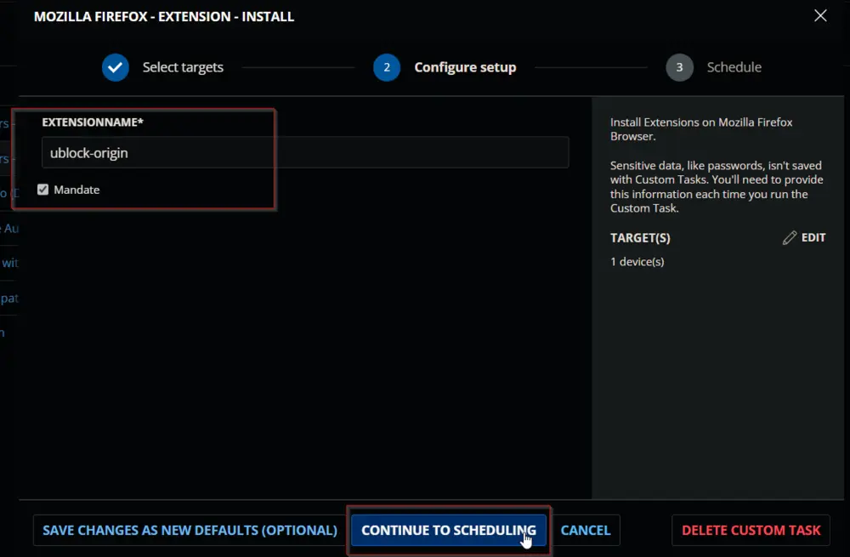This screenshot has width=850, height=557.
Task: Click the EXTENSIONNAME input field
Action: click(x=305, y=152)
